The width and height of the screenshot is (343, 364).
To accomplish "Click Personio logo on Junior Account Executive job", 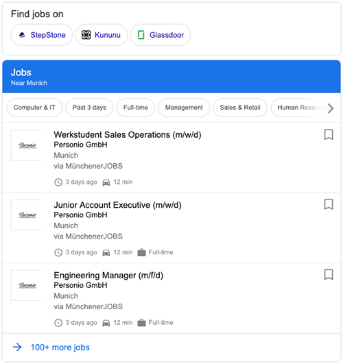I will [x=27, y=215].
